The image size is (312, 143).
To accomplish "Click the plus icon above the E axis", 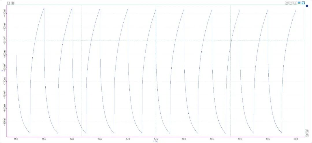I will 9,3.
